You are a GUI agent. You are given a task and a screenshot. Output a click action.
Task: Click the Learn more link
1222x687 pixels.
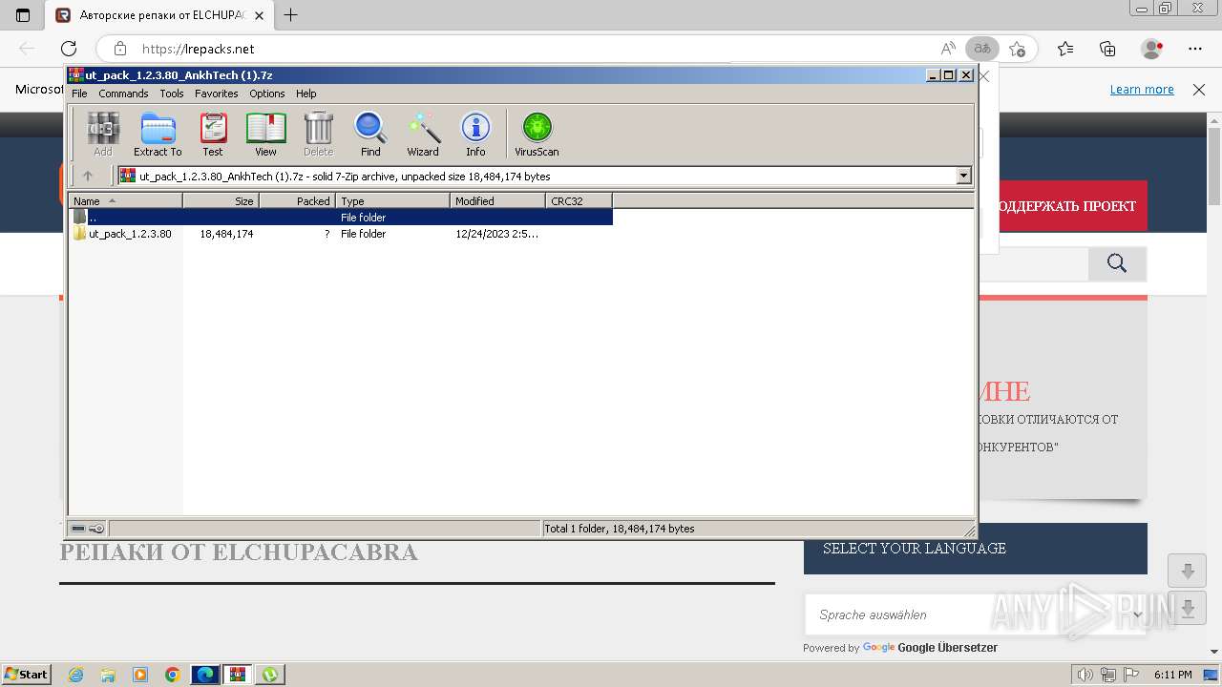click(1142, 90)
